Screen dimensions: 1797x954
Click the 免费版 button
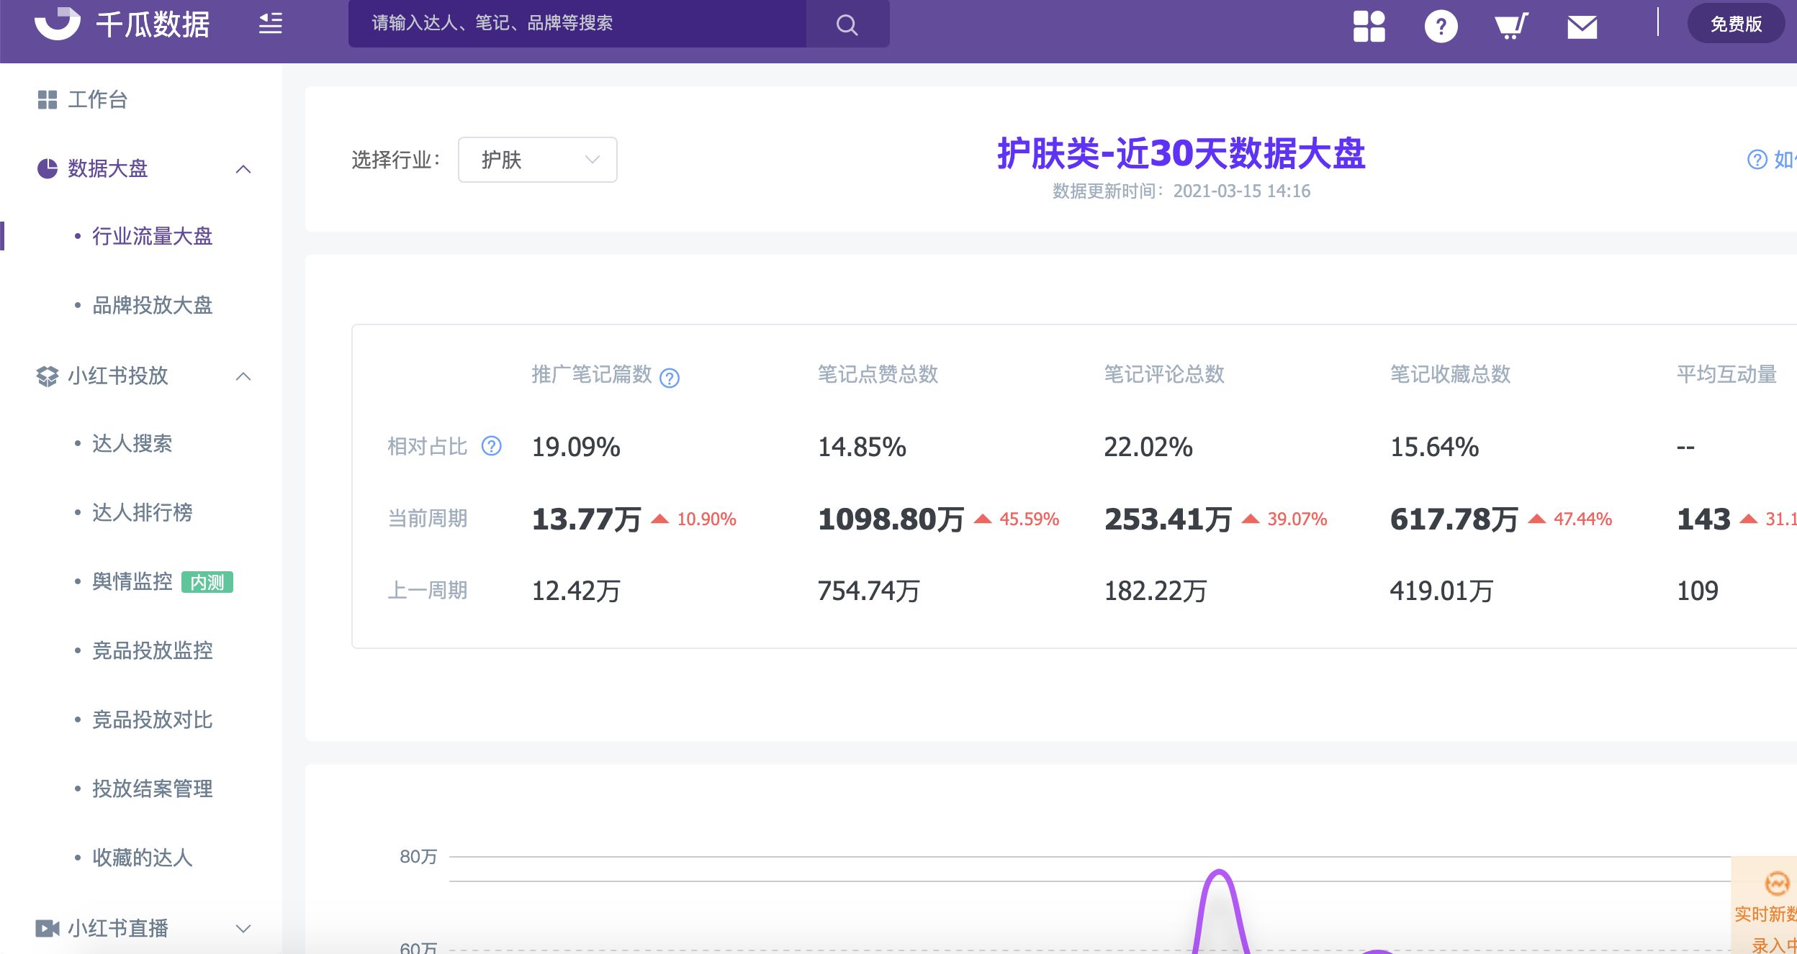pyautogui.click(x=1735, y=24)
